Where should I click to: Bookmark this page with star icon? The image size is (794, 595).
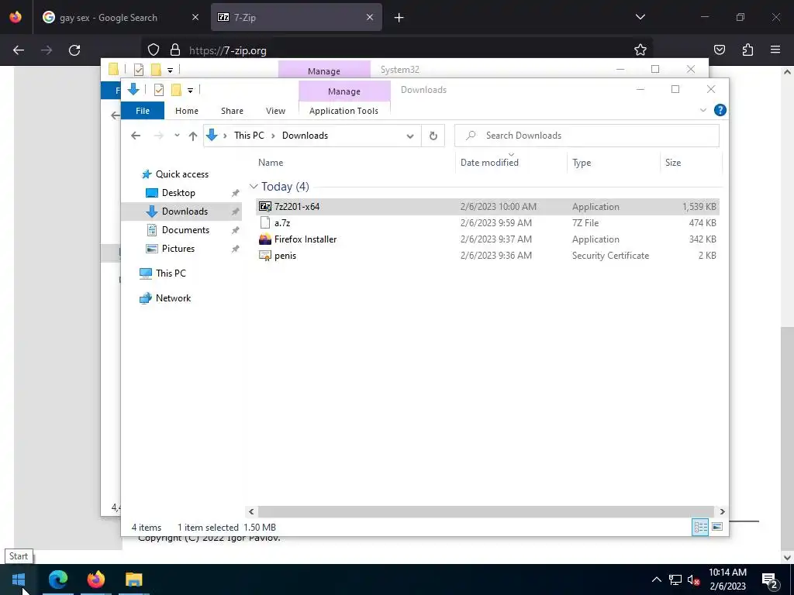pos(640,50)
